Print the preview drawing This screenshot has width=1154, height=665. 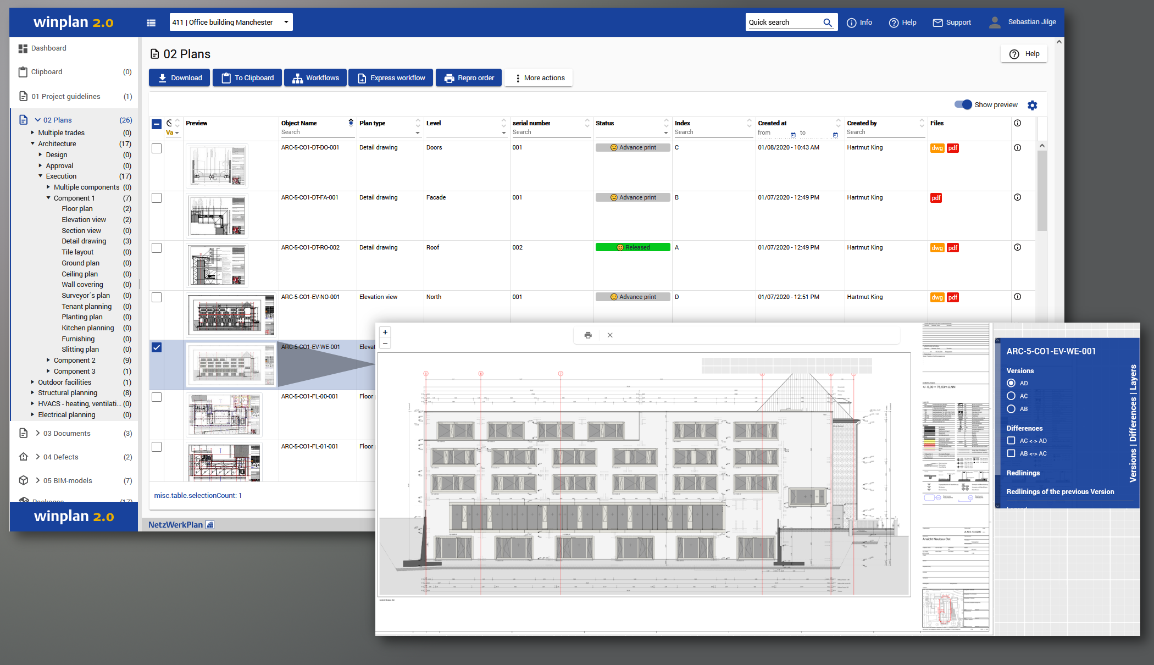point(588,335)
